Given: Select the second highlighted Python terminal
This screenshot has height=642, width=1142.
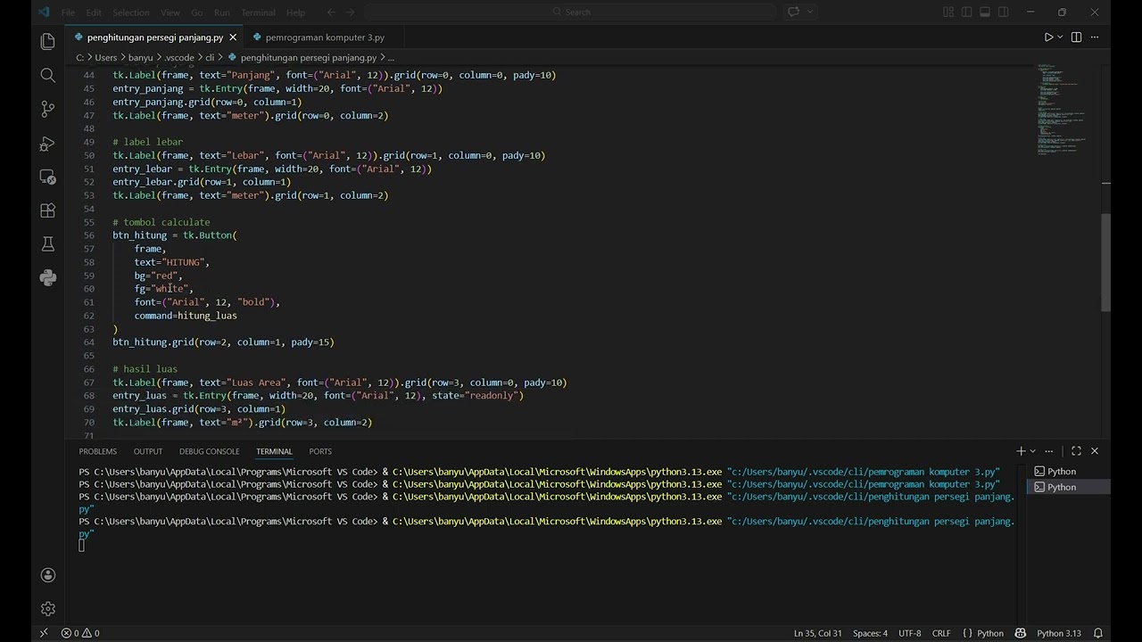Looking at the screenshot, I should (1069, 487).
